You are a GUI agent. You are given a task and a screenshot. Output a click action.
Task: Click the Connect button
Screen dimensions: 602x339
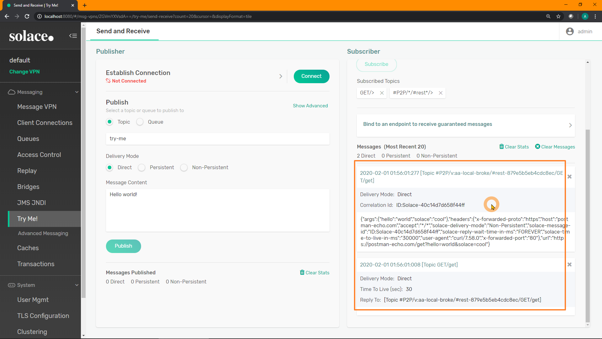click(311, 76)
